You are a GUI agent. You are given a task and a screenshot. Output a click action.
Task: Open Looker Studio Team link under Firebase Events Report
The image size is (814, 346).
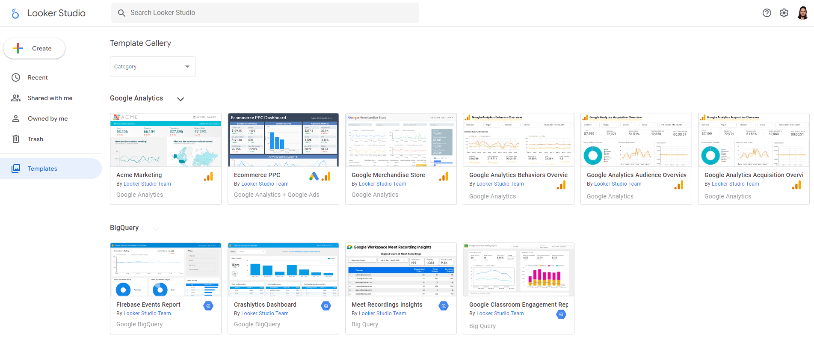[x=147, y=313]
